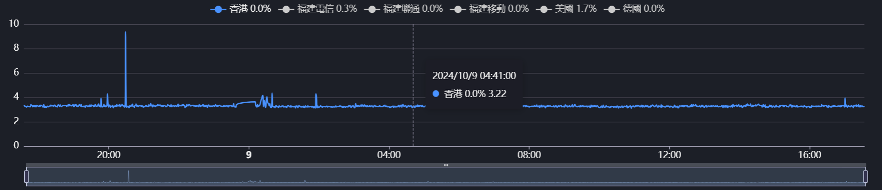Click the grey 福建電信 legend marker icon
This screenshot has height=190, width=882.
(286, 9)
